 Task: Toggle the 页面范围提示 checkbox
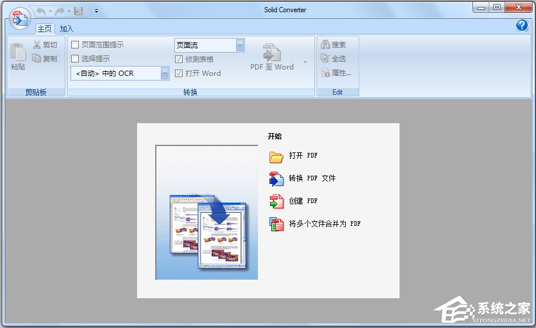[75, 45]
